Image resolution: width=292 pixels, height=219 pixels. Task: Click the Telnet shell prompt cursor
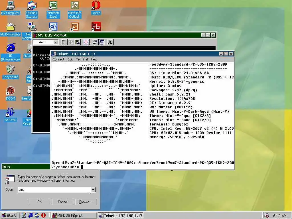click(82, 167)
